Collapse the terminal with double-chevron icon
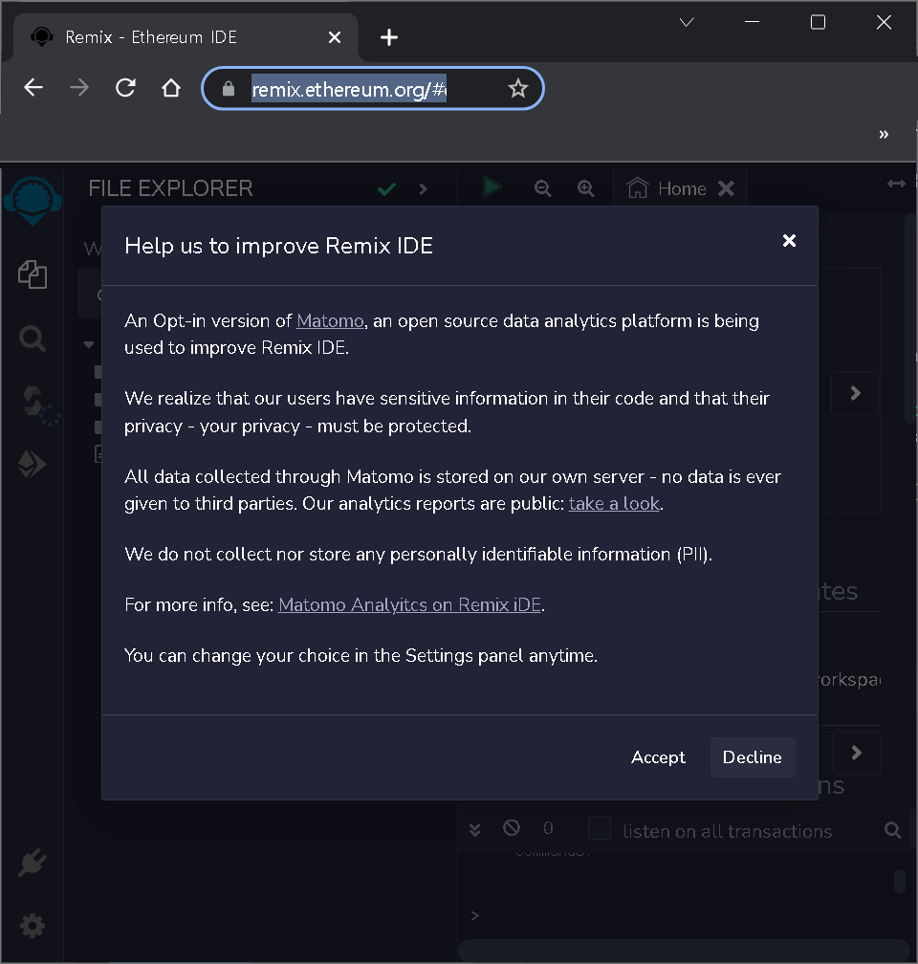The height and width of the screenshot is (964, 918). (474, 829)
